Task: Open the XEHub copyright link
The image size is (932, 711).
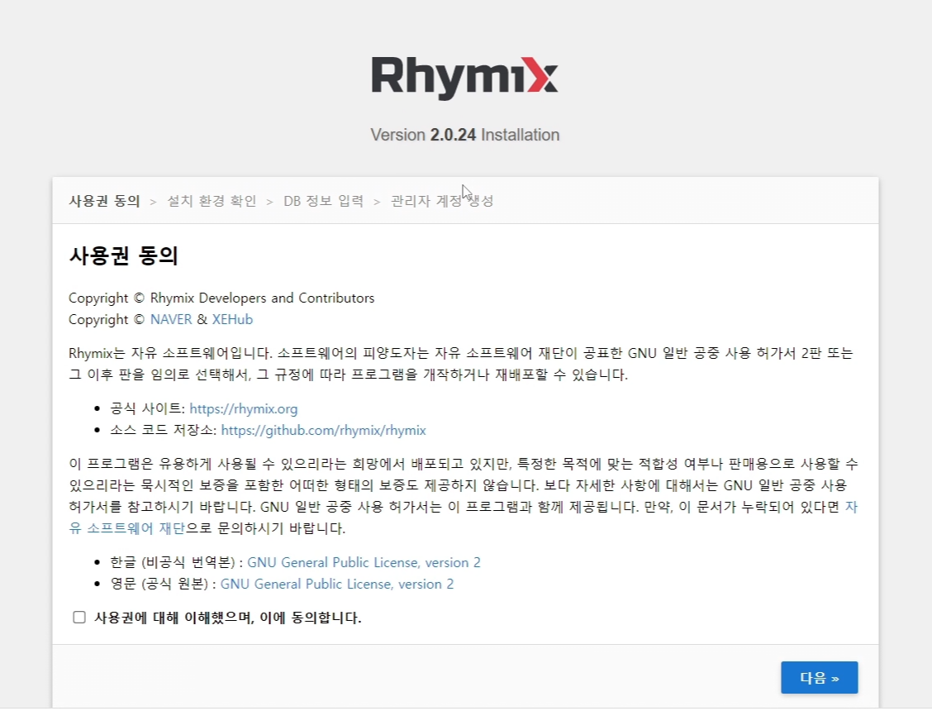Action: click(x=232, y=319)
